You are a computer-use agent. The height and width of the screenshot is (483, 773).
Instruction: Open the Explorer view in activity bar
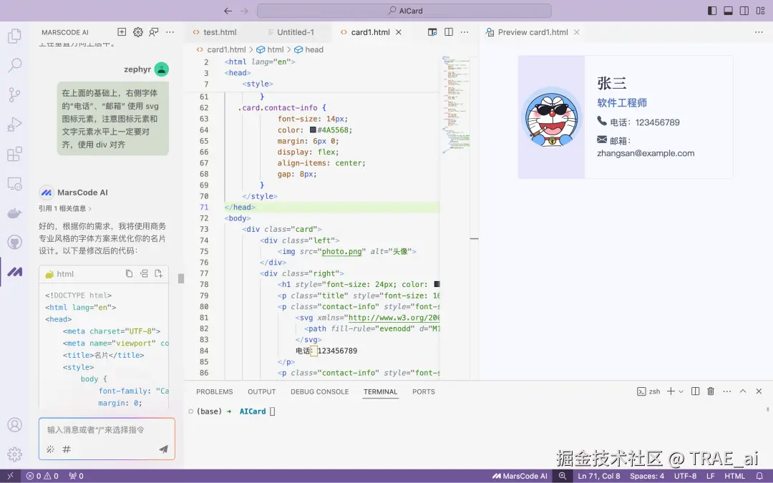pos(14,36)
